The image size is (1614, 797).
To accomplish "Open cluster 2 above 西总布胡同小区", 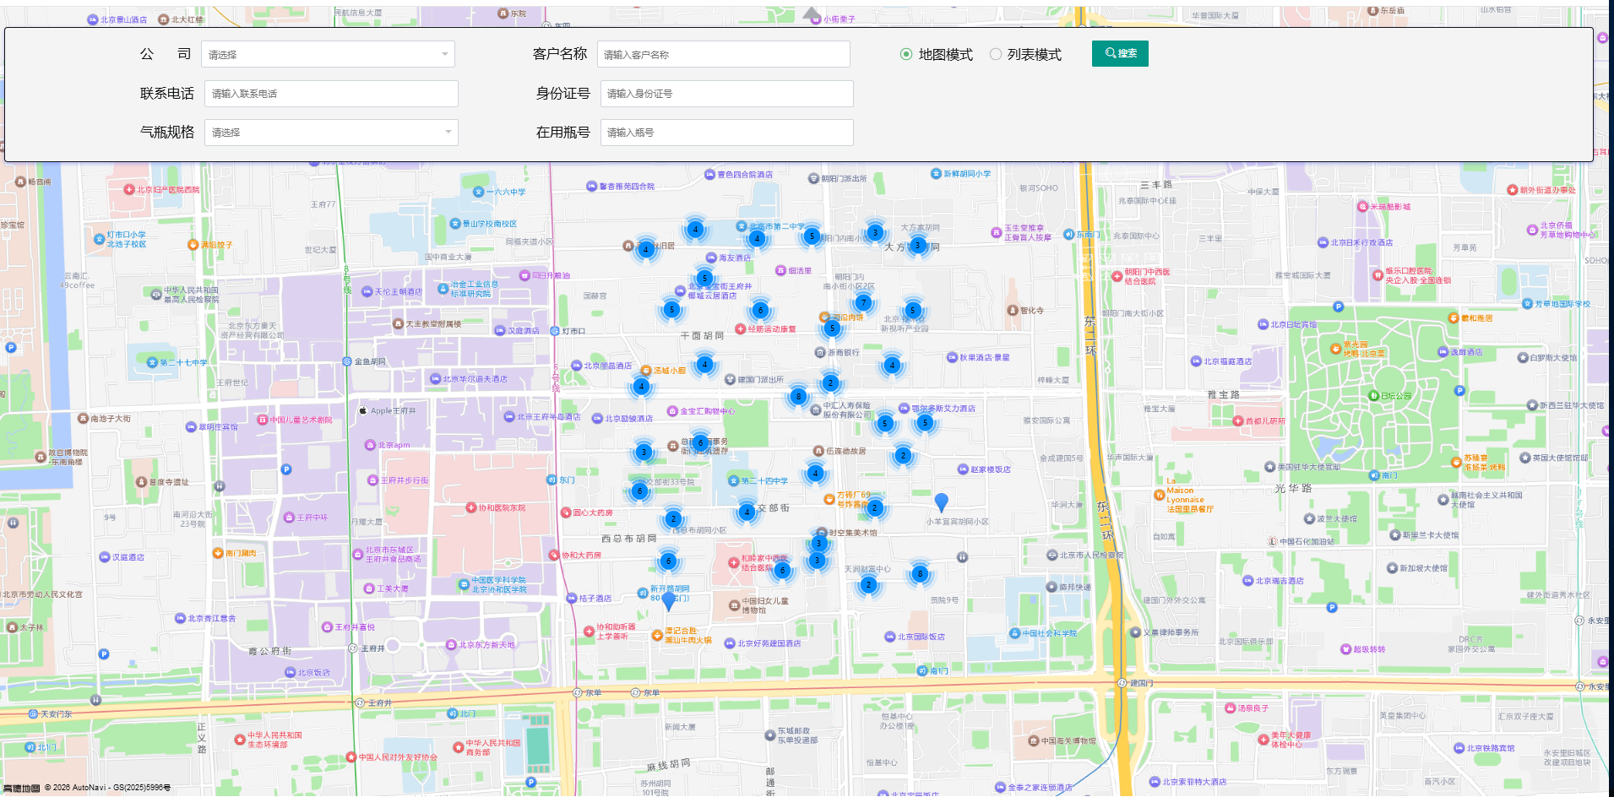I will click(x=673, y=518).
